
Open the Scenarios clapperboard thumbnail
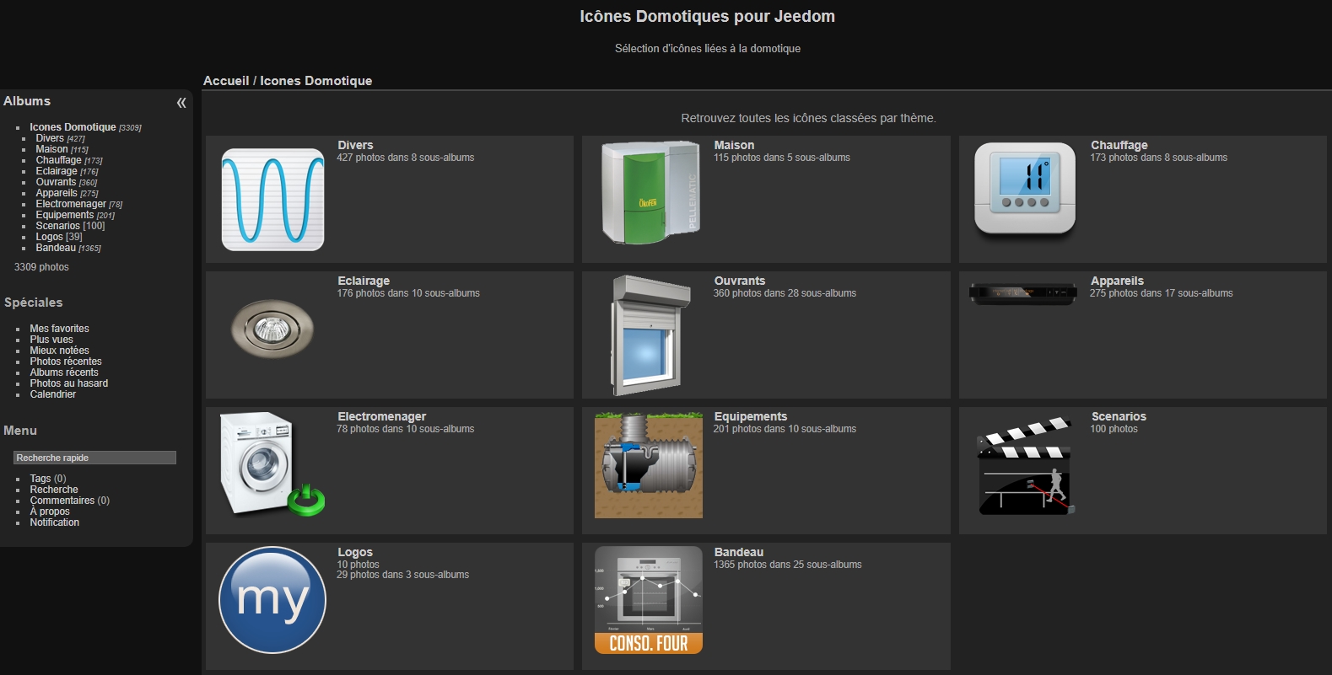pos(1025,465)
